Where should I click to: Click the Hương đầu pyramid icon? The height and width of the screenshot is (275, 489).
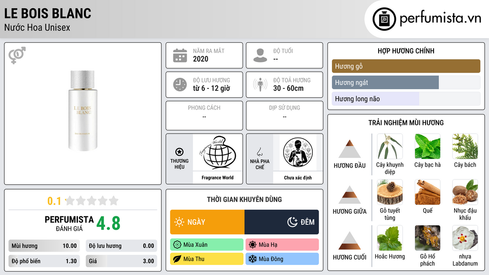tap(350, 149)
